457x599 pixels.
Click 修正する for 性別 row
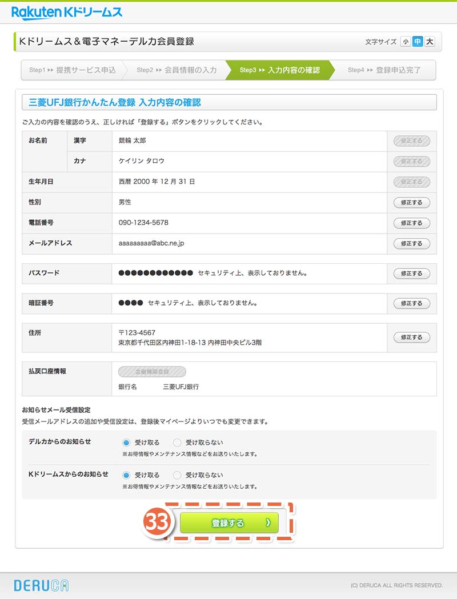point(412,203)
